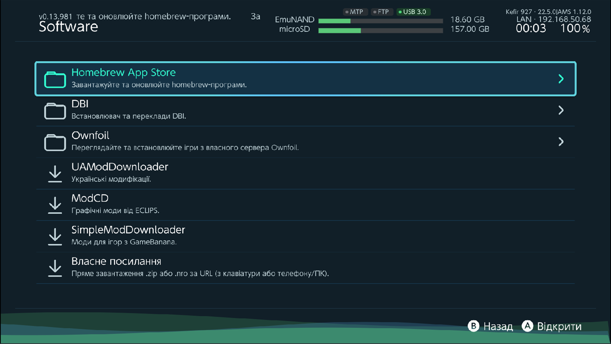Expand Homebrew App Store via its chevron

[561, 79]
